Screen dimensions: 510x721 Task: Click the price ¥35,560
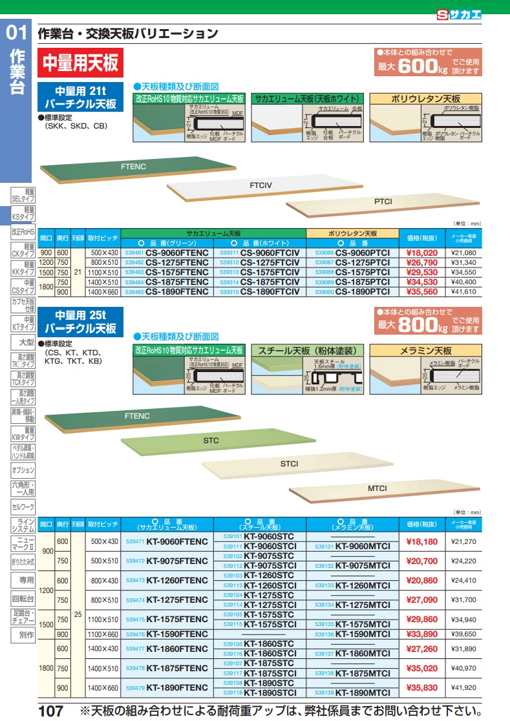coord(421,291)
